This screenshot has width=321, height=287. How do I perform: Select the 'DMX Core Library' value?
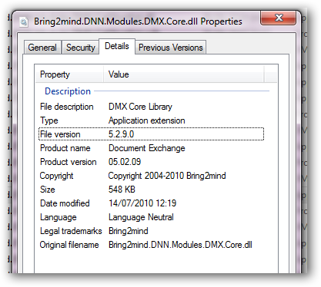click(140, 107)
